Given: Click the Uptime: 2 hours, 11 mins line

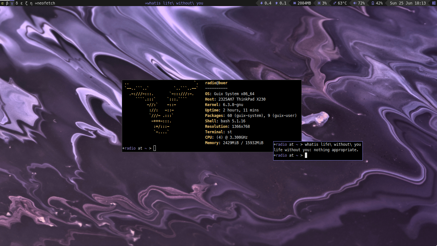Looking at the screenshot, I should pyautogui.click(x=232, y=110).
